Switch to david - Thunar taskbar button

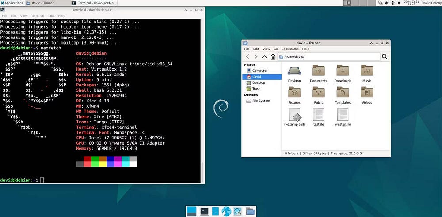coord(48,3)
